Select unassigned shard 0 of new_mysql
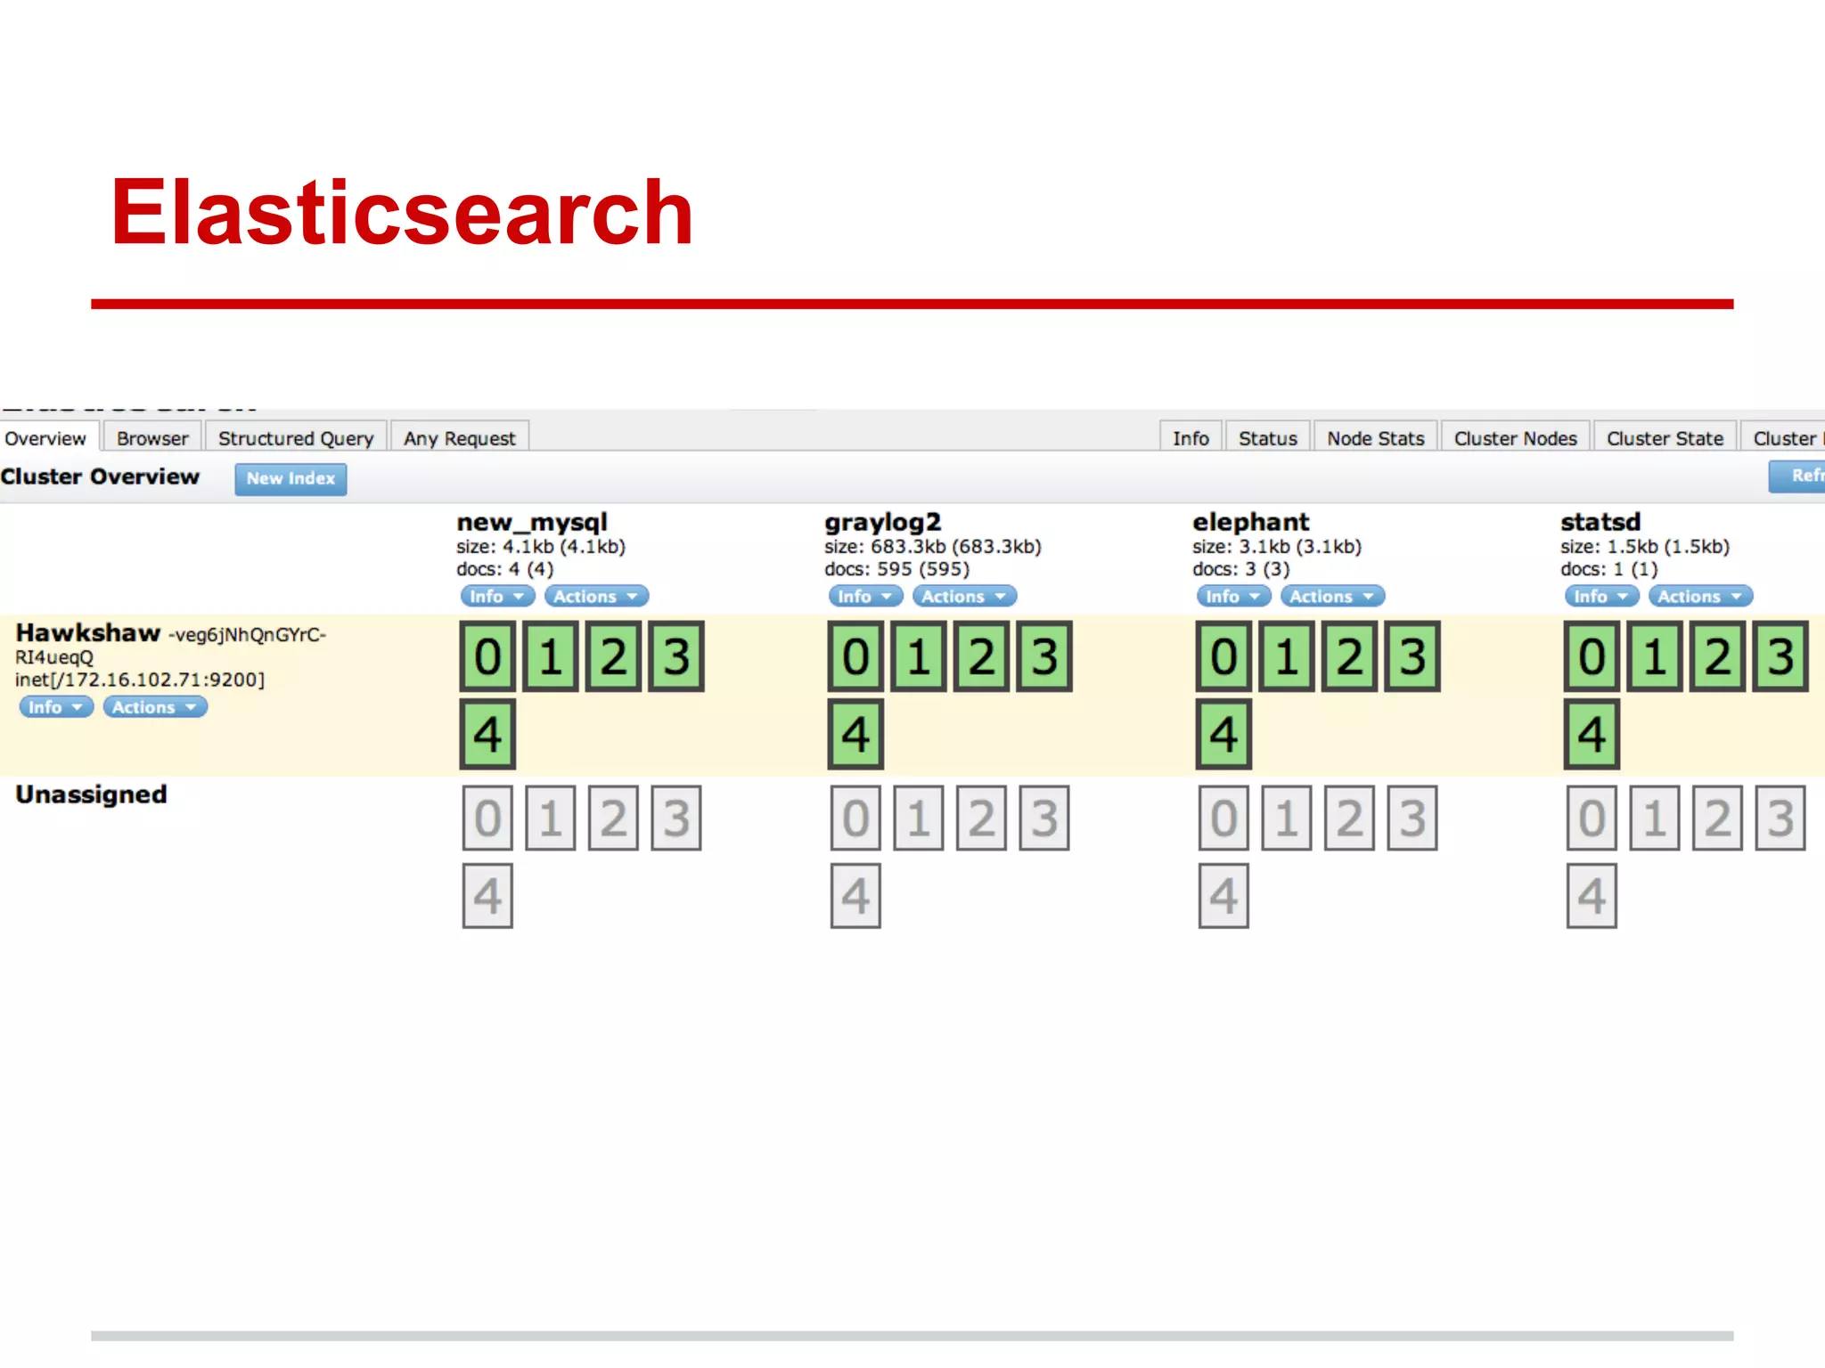The image size is (1825, 1368). point(487,818)
